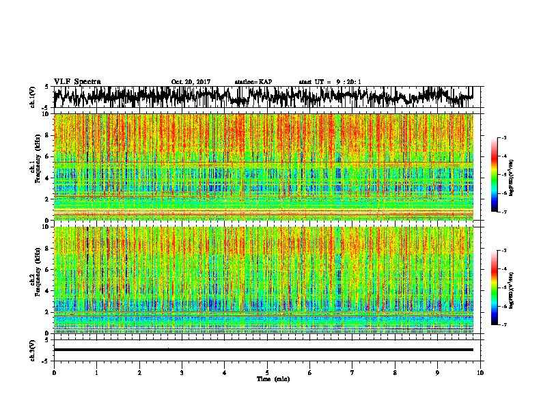Click the "8" kHz tick on ch.1 spectrogram

coord(48,135)
